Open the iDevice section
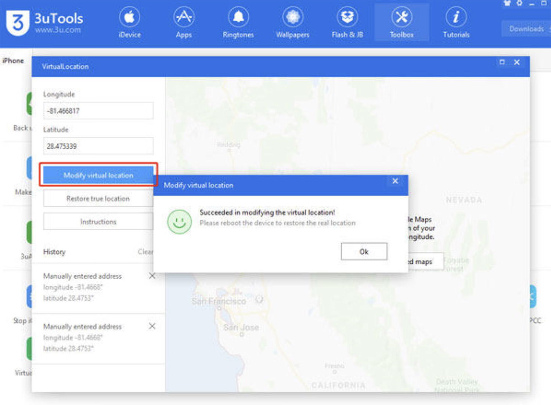Viewport: 551px width, 405px height. (x=129, y=23)
